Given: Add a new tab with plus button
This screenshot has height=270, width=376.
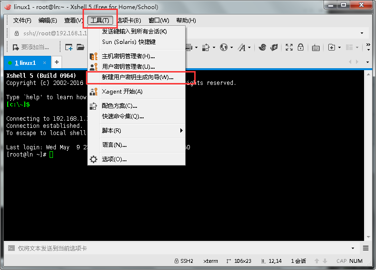Looking at the screenshot, I should coord(57,62).
